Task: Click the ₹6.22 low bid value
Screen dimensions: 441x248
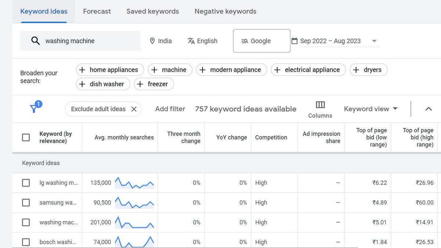Action: tap(380, 183)
